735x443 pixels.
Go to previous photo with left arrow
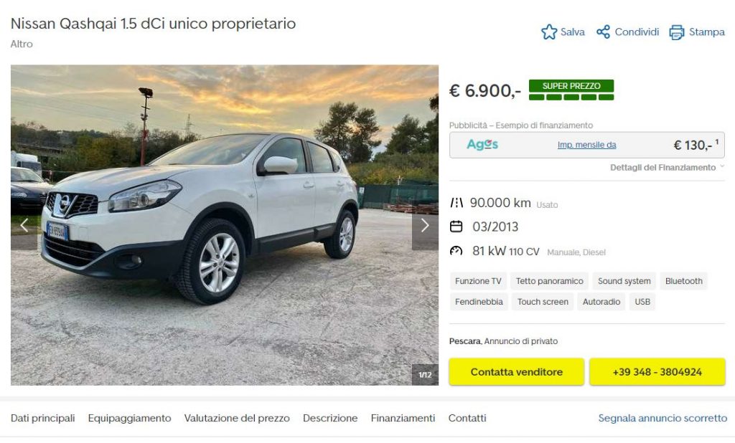(24, 226)
